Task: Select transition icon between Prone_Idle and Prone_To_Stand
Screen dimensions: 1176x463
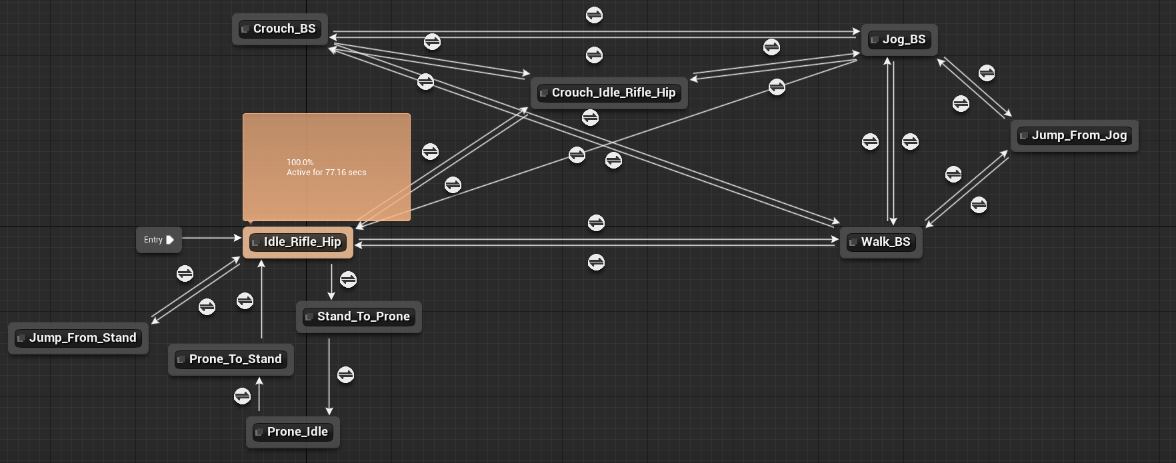Action: pos(243,396)
